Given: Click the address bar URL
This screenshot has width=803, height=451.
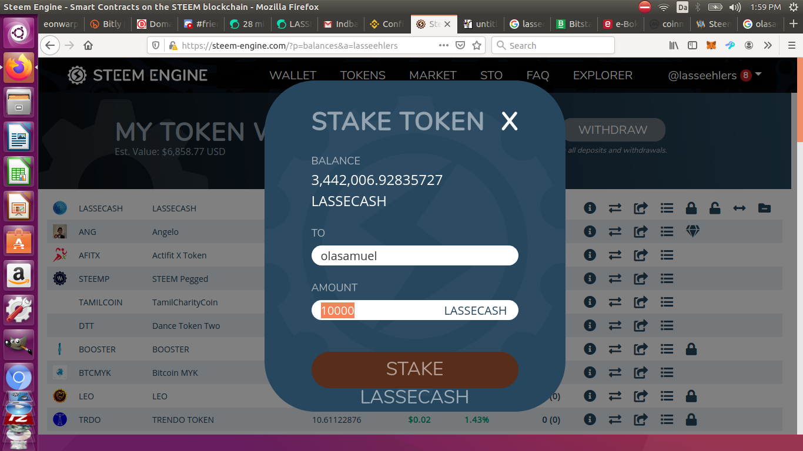Looking at the screenshot, I should [289, 45].
